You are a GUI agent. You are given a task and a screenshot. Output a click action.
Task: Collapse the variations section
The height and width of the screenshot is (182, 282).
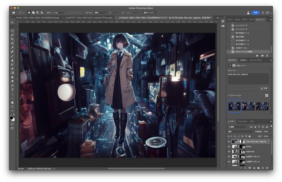229,95
